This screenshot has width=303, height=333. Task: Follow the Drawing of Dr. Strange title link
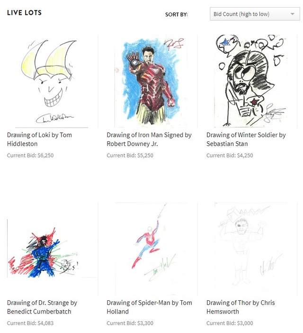tap(42, 307)
